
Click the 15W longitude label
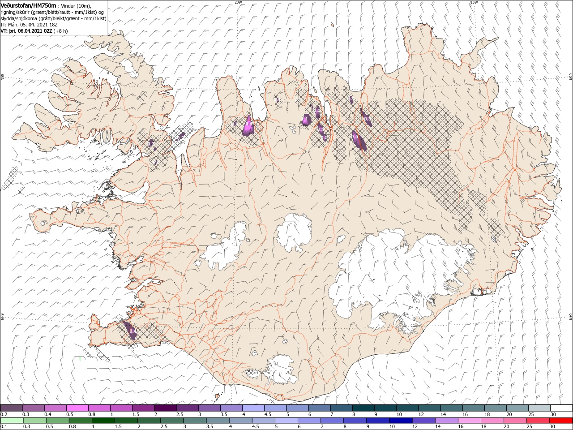point(474,2)
